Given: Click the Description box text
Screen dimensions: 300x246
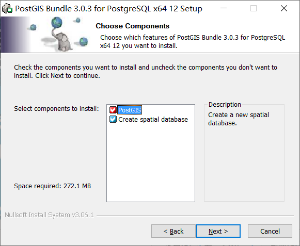Looking at the screenshot, I should point(239,119).
